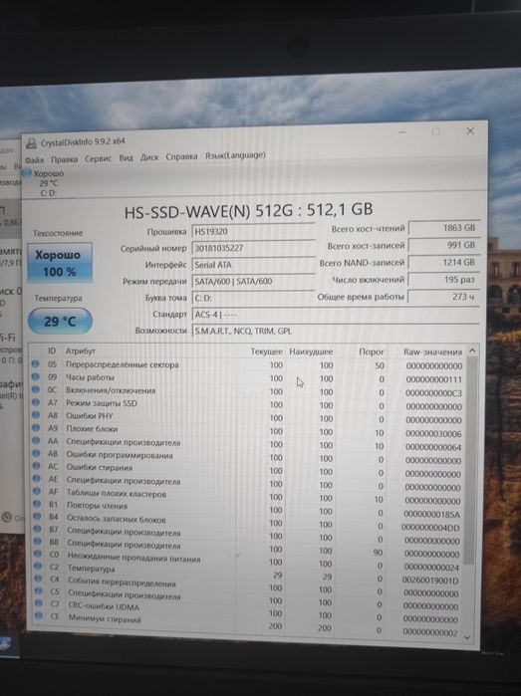This screenshot has height=696, width=521.
Task: Select the Плохие блоки attribute row
Action: 248,431
